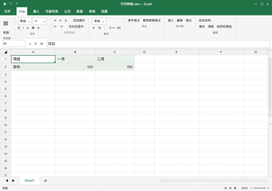Confirm the formula bar entry (✓)

36,44
